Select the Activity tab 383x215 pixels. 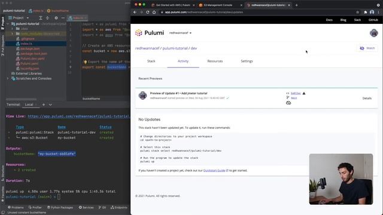coord(183,61)
